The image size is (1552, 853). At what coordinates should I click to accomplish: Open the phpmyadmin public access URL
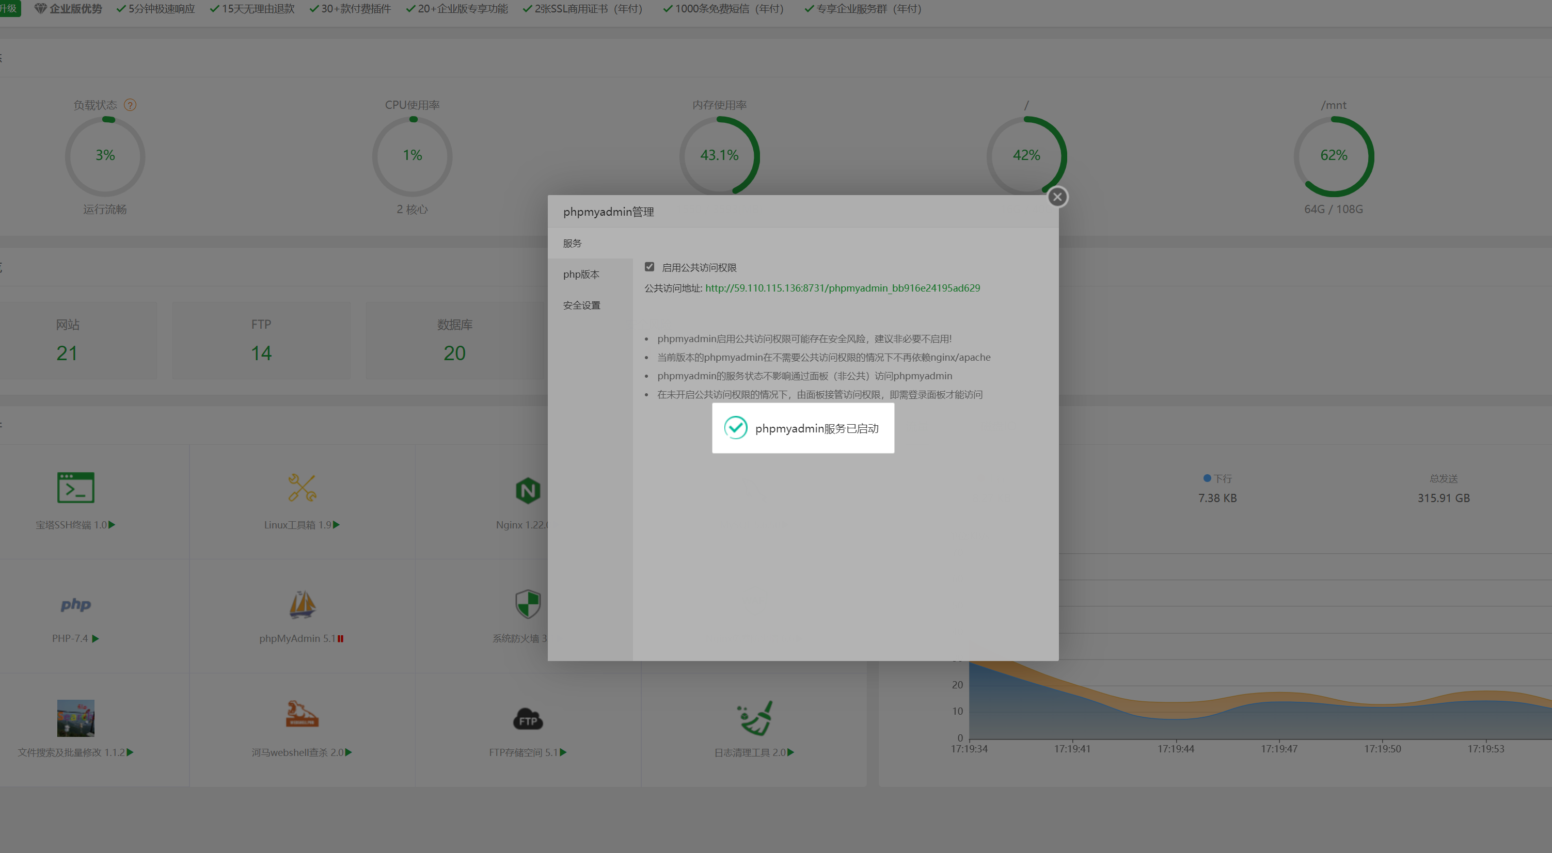tap(842, 288)
